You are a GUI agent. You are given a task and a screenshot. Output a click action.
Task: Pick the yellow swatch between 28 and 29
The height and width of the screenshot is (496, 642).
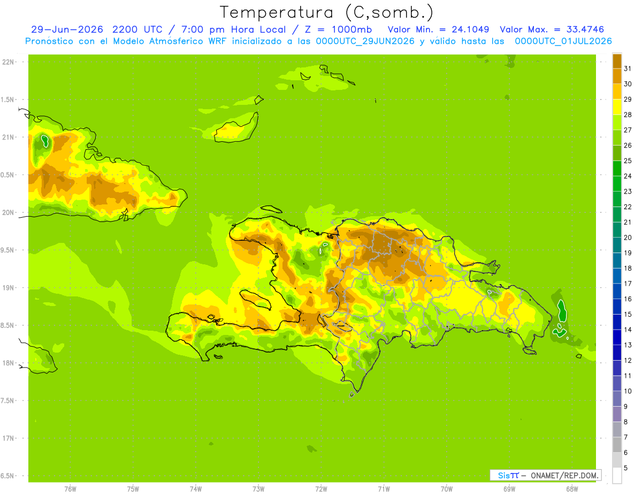tap(617, 106)
